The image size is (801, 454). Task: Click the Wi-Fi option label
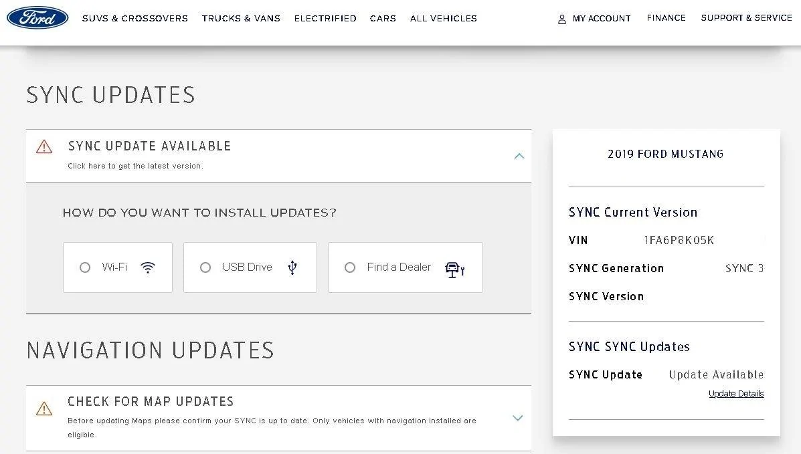(114, 267)
